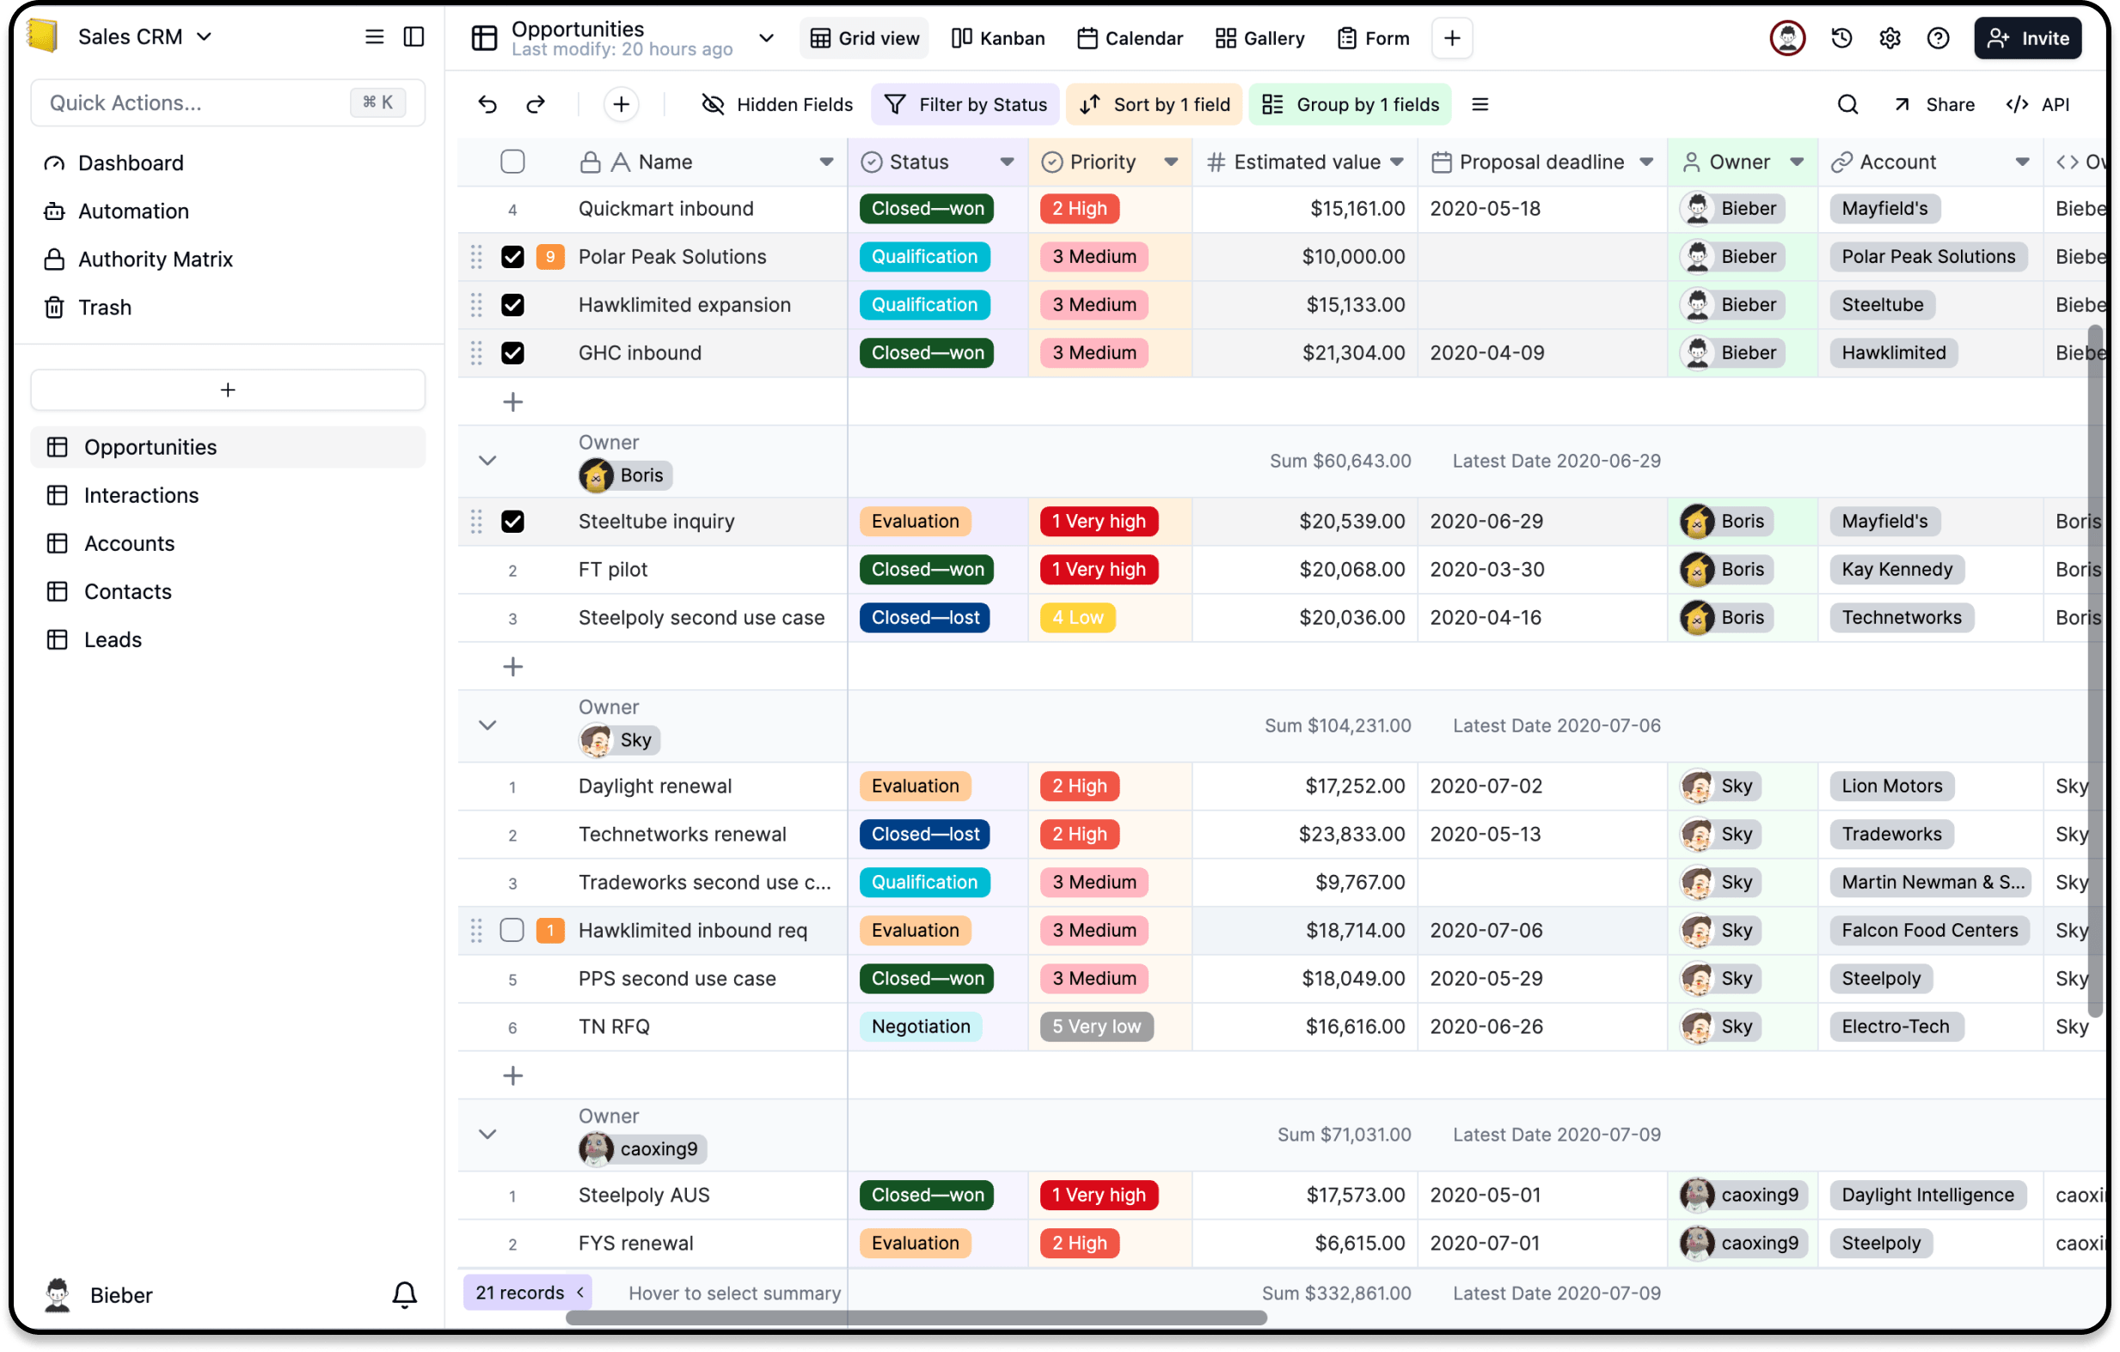Image resolution: width=2120 pixels, height=1352 pixels.
Task: Open the Filter by Status panel
Action: 965,104
